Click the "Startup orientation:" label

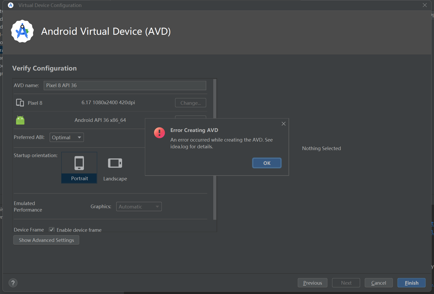36,155
